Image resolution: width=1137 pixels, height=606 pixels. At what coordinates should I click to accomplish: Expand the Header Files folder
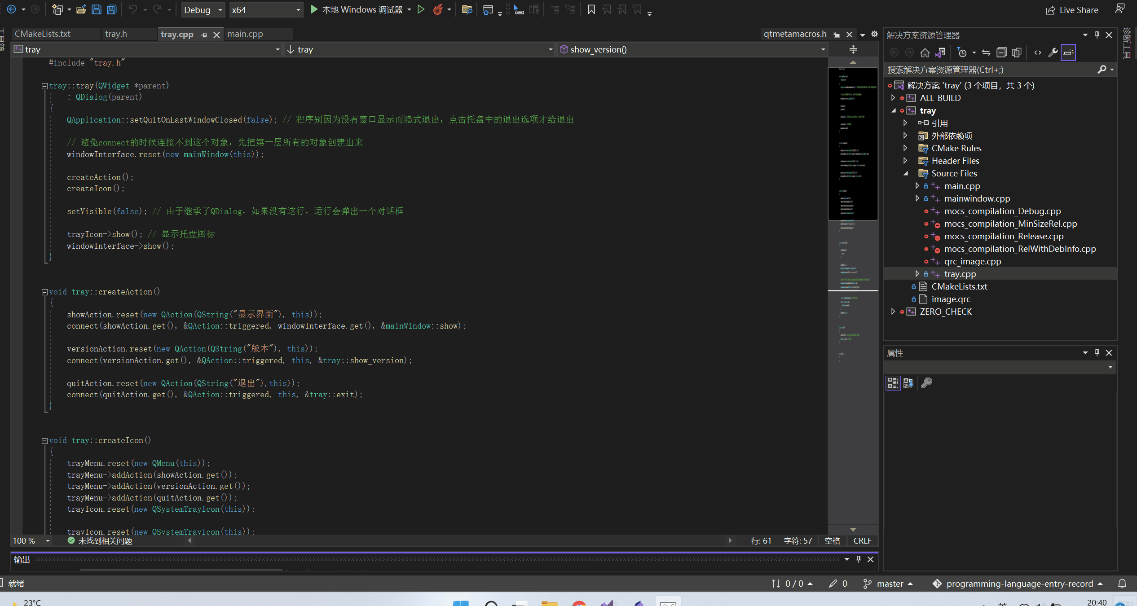[x=905, y=161]
